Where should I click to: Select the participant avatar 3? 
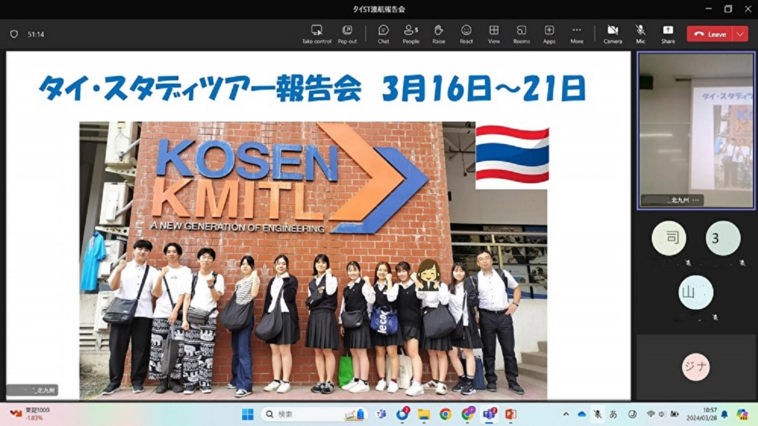723,238
